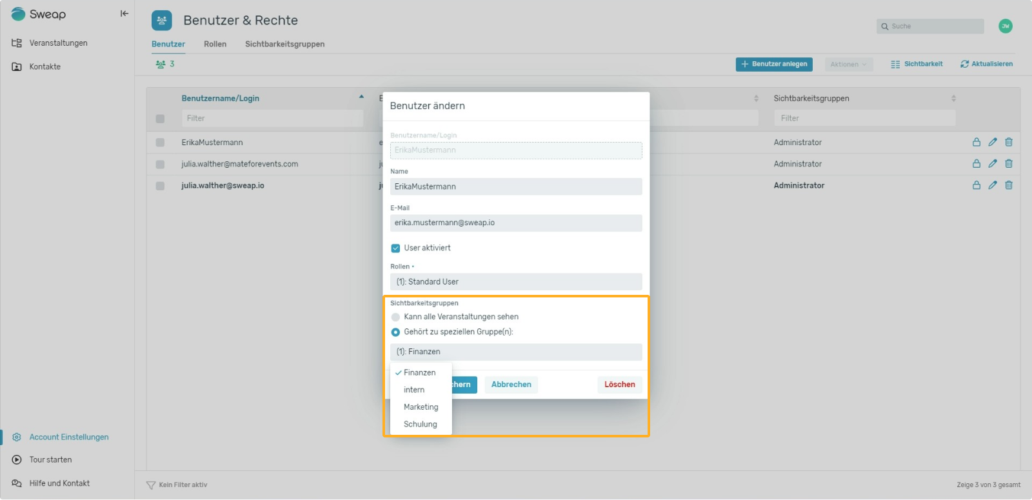Viewport: 1032px width, 500px height.
Task: Click lock icon for ErikaMustermann row
Action: [x=977, y=142]
